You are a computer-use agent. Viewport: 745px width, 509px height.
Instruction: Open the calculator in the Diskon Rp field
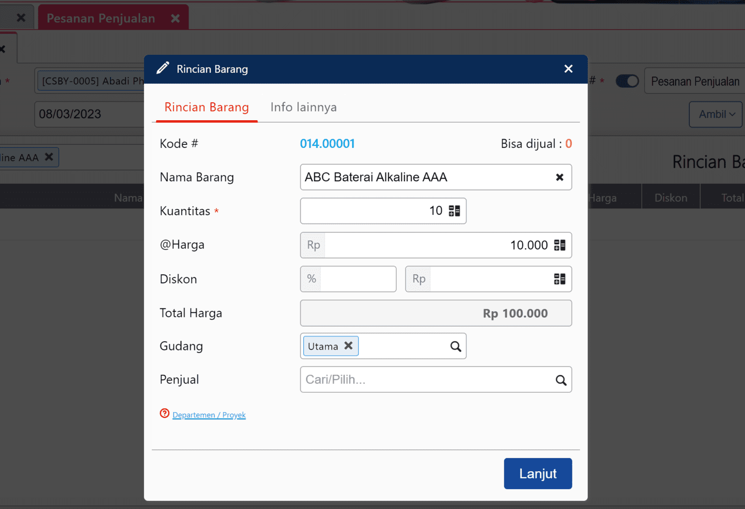click(560, 279)
